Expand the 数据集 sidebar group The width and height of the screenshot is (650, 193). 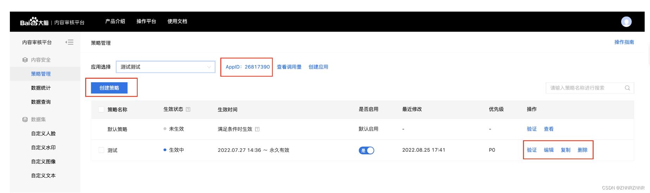(38, 120)
